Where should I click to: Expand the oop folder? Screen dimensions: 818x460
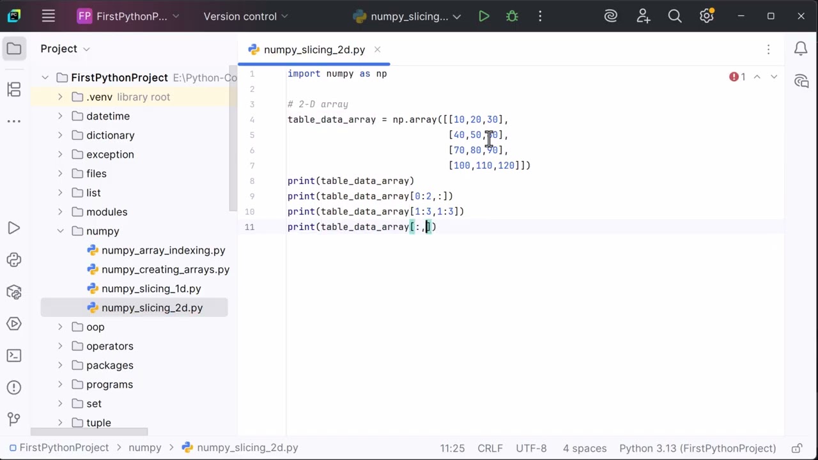coord(60,327)
